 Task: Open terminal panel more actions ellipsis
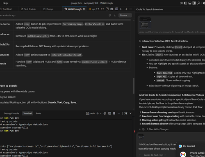119,113
